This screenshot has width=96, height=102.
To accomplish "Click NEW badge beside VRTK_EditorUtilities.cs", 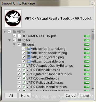I will tap(86, 70).
